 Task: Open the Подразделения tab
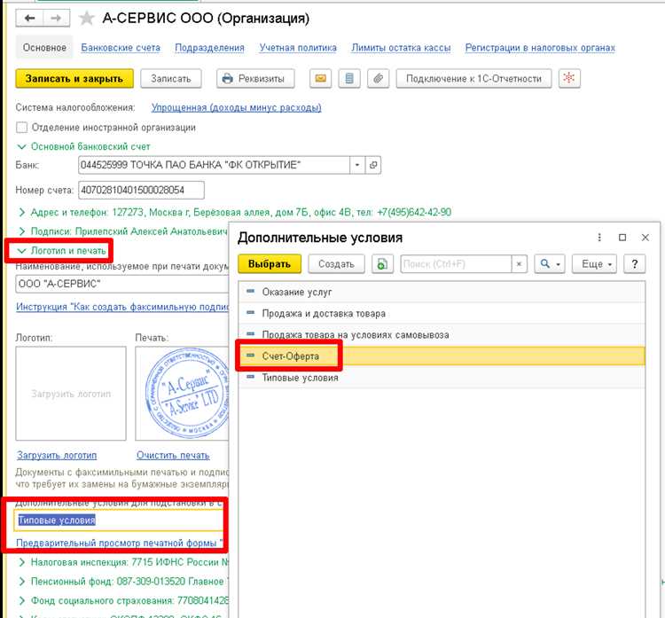click(x=209, y=48)
